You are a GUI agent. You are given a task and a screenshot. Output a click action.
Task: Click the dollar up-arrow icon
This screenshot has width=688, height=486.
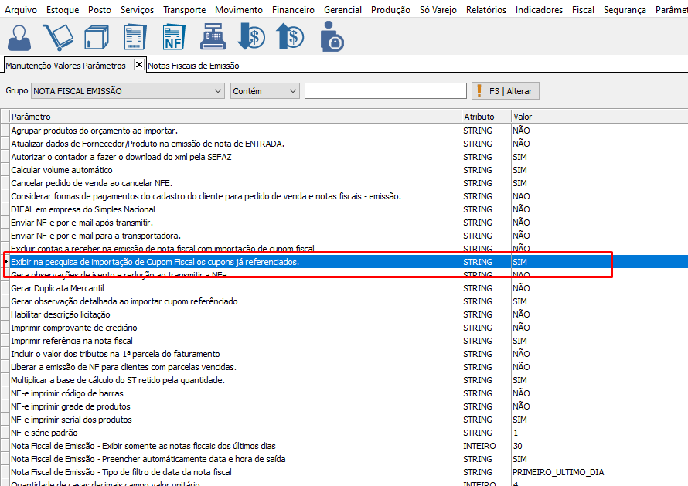(289, 36)
